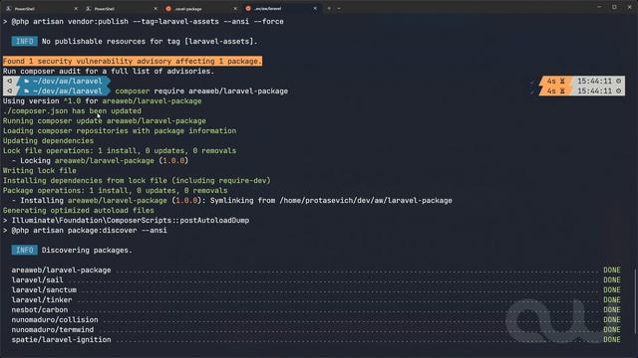Click '@php artisan package:discover --ansi' line
Screen dimensions: 638x358
point(85,230)
